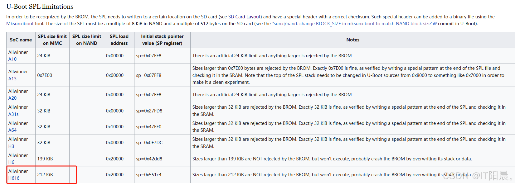Select the 24 KiB cell in A10 row
Screen dimensions: 520x185
pyautogui.click(x=52, y=56)
